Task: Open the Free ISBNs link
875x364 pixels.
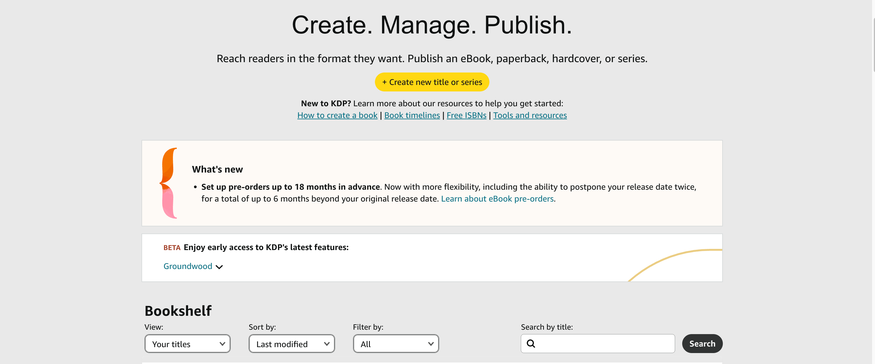Action: (466, 115)
